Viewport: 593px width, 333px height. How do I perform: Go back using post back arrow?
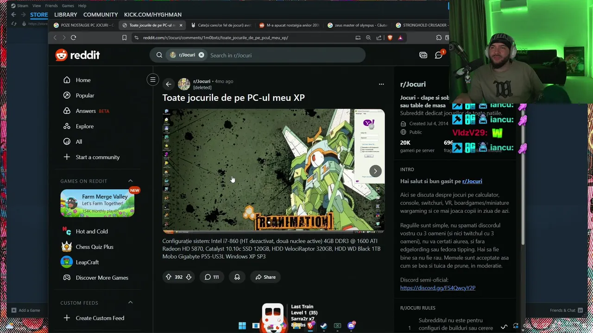pyautogui.click(x=168, y=84)
